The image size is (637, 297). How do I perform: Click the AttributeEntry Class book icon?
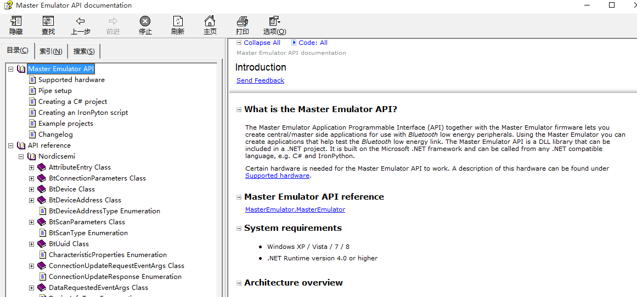42,167
